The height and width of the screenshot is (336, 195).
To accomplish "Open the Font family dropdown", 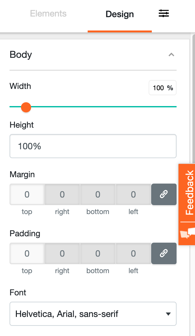I will coord(93,314).
